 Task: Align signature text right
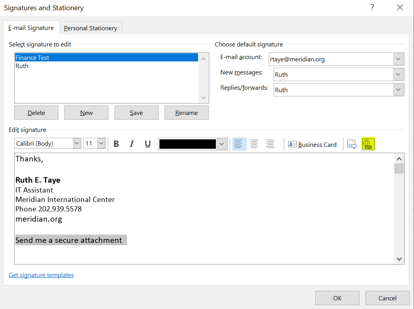[270, 144]
